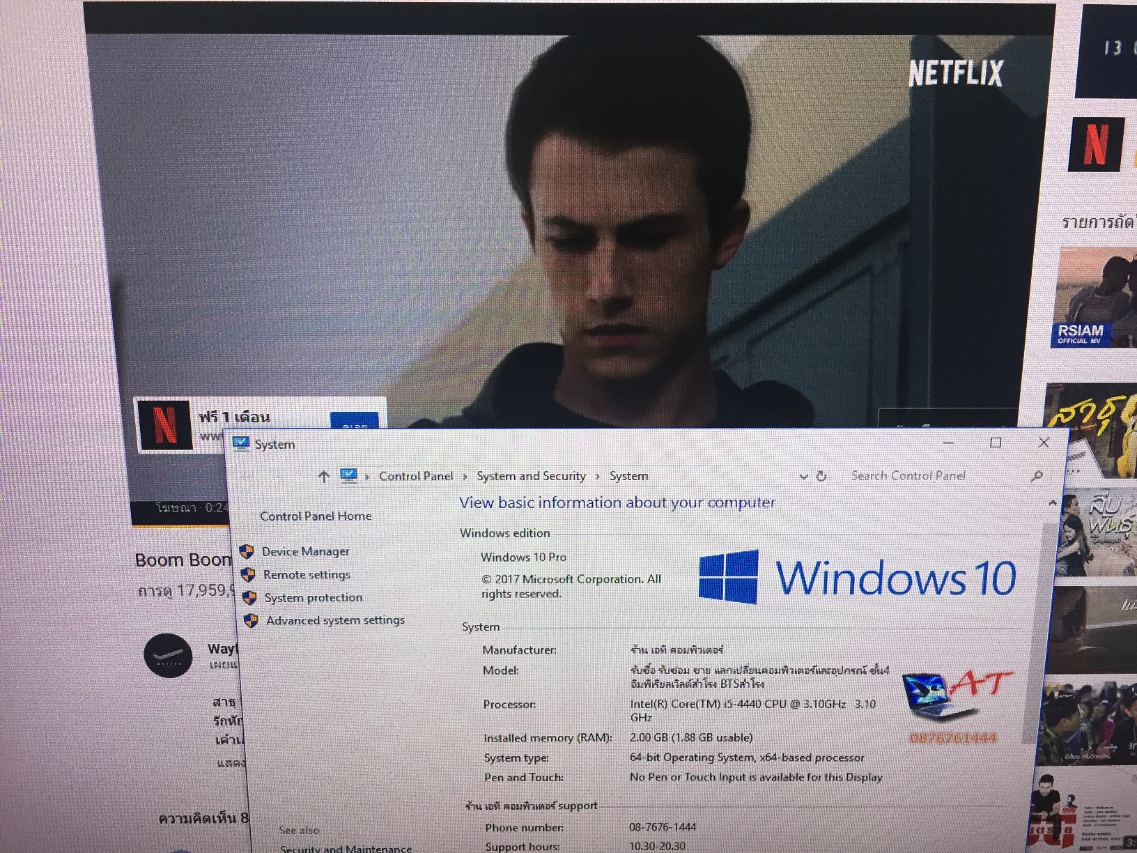Screen dimensions: 1137x853
Task: Select the System and Security breadcrumb
Action: point(531,476)
